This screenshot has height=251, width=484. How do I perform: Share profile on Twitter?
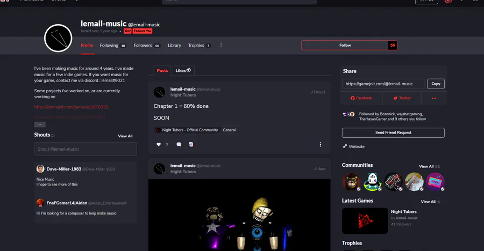(402, 98)
